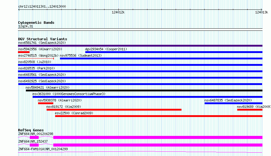
Task: Select the magenta ZNF664 NM_152437 exon block
Action: (x=158, y=145)
